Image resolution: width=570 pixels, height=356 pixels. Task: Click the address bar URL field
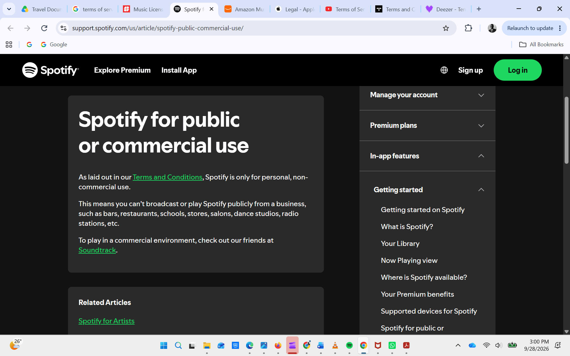255,28
